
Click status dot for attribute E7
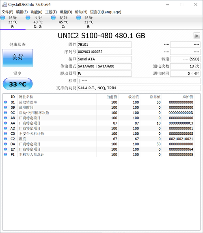tap(6, 149)
